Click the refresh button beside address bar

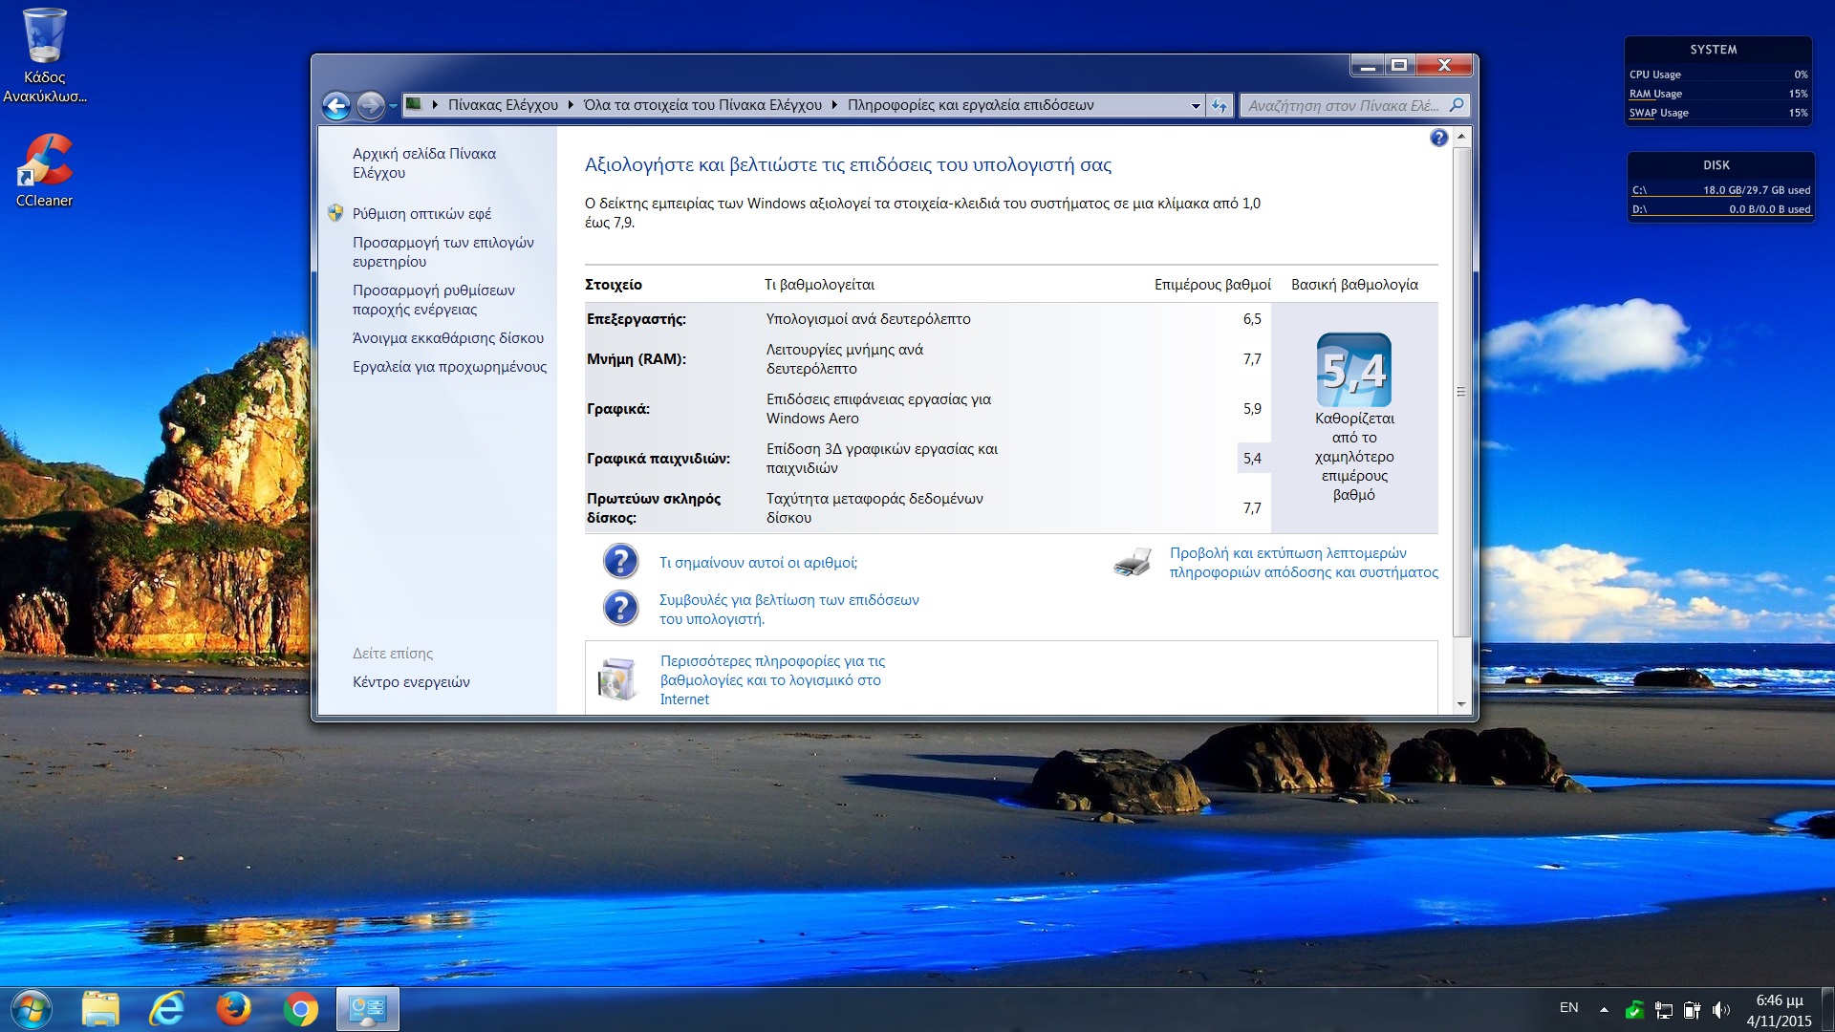(x=1220, y=106)
